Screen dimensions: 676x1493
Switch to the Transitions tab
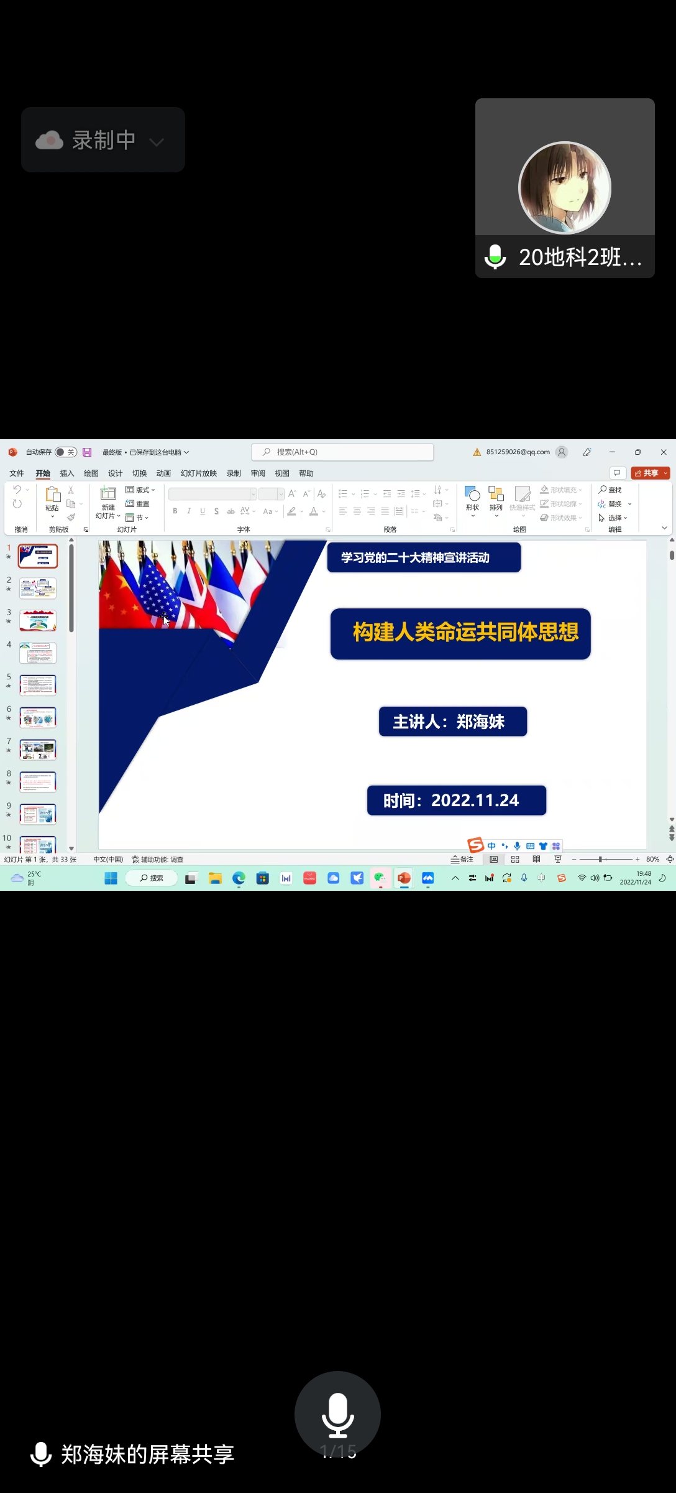pyautogui.click(x=140, y=473)
